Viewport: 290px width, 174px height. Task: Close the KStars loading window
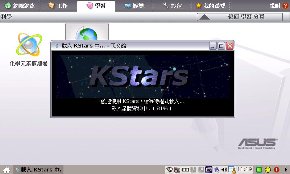(x=230, y=46)
